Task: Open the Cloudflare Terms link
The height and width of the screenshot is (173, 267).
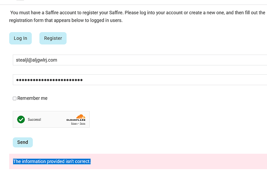Action: pos(82,123)
